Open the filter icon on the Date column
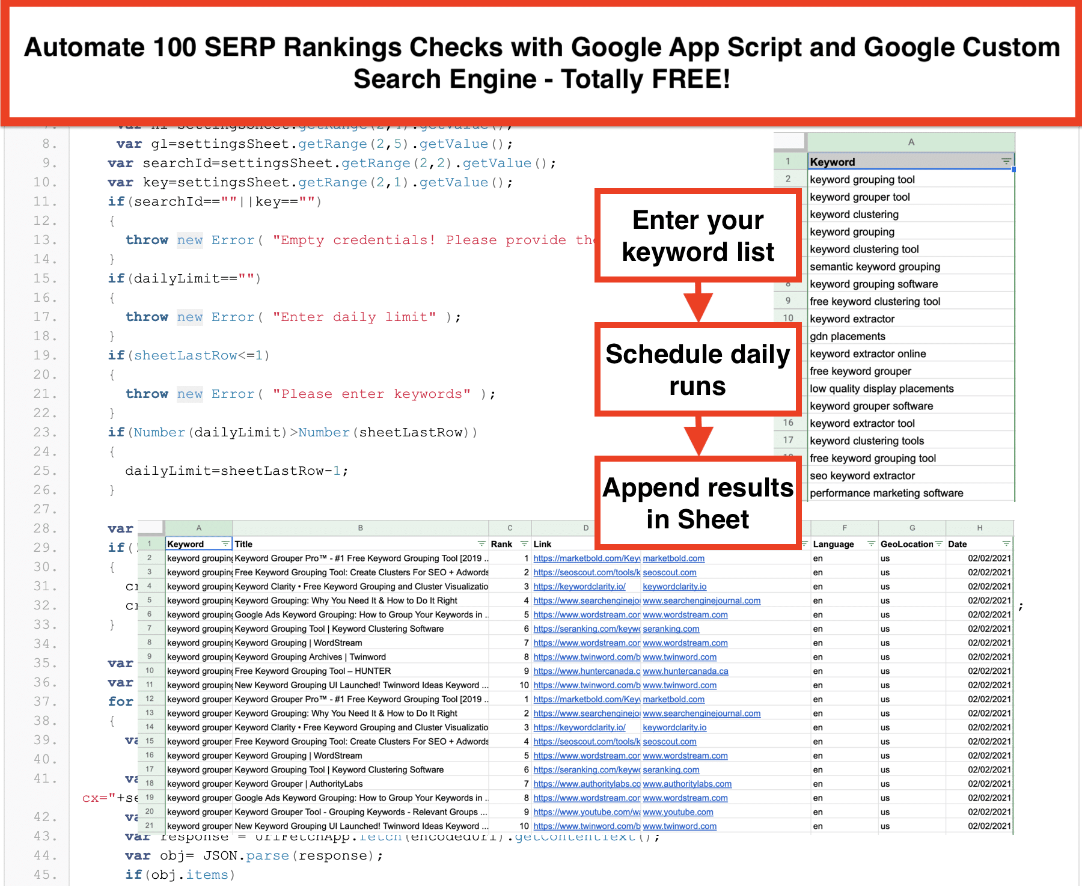 click(x=1005, y=543)
